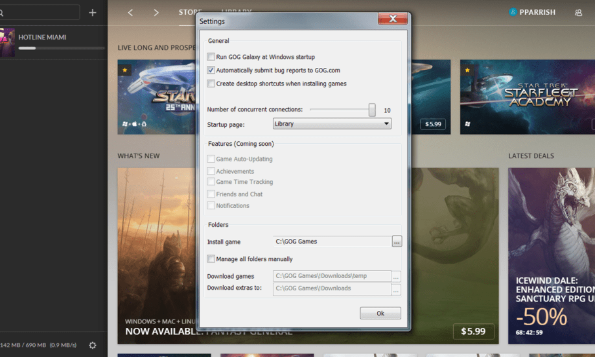The image size is (595, 357).
Task: Enable Run GOG Galaxy at Windows startup
Action: [x=211, y=57]
